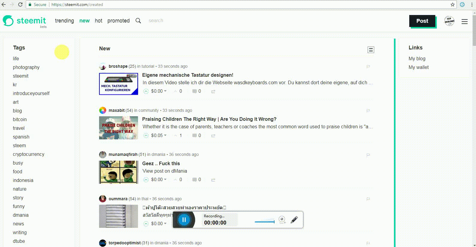
Task: Reload the browser page
Action: pyautogui.click(x=20, y=4)
